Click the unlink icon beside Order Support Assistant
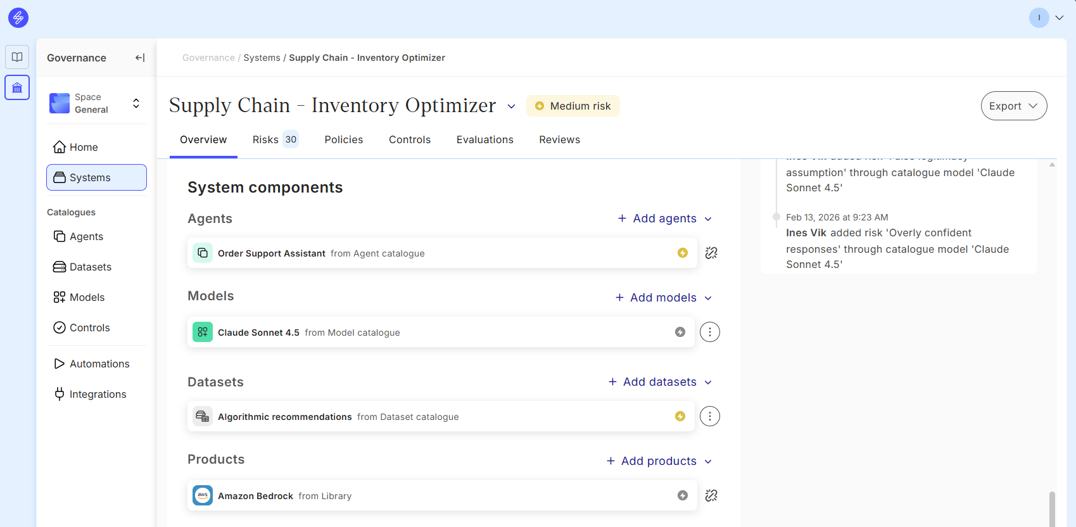This screenshot has width=1076, height=527. click(x=711, y=253)
